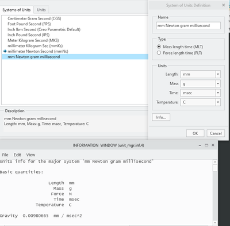
Task: Click the description line 'Length: mm, Mass: g'
Action: tap(46, 124)
